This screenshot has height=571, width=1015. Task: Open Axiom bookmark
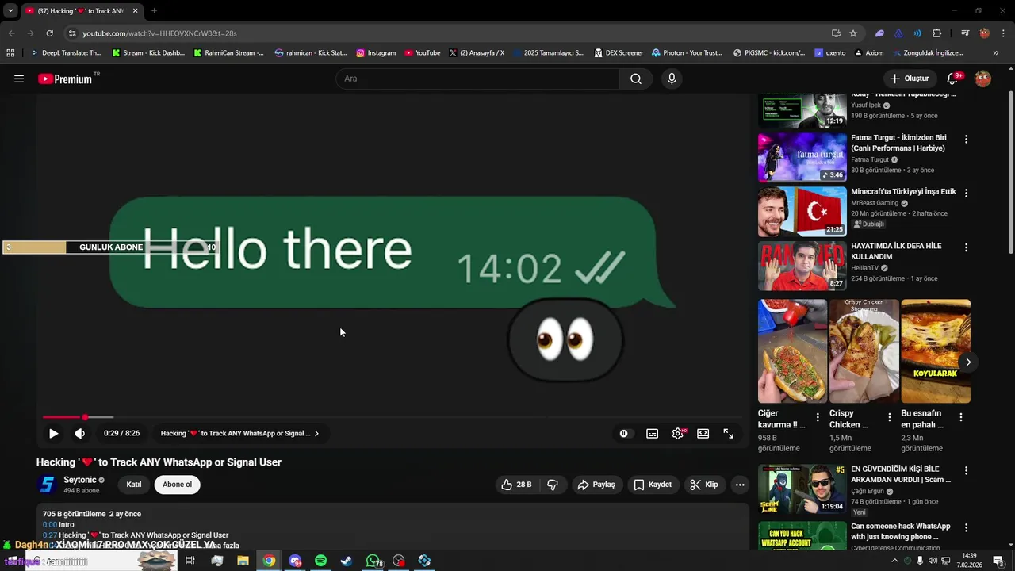869,53
